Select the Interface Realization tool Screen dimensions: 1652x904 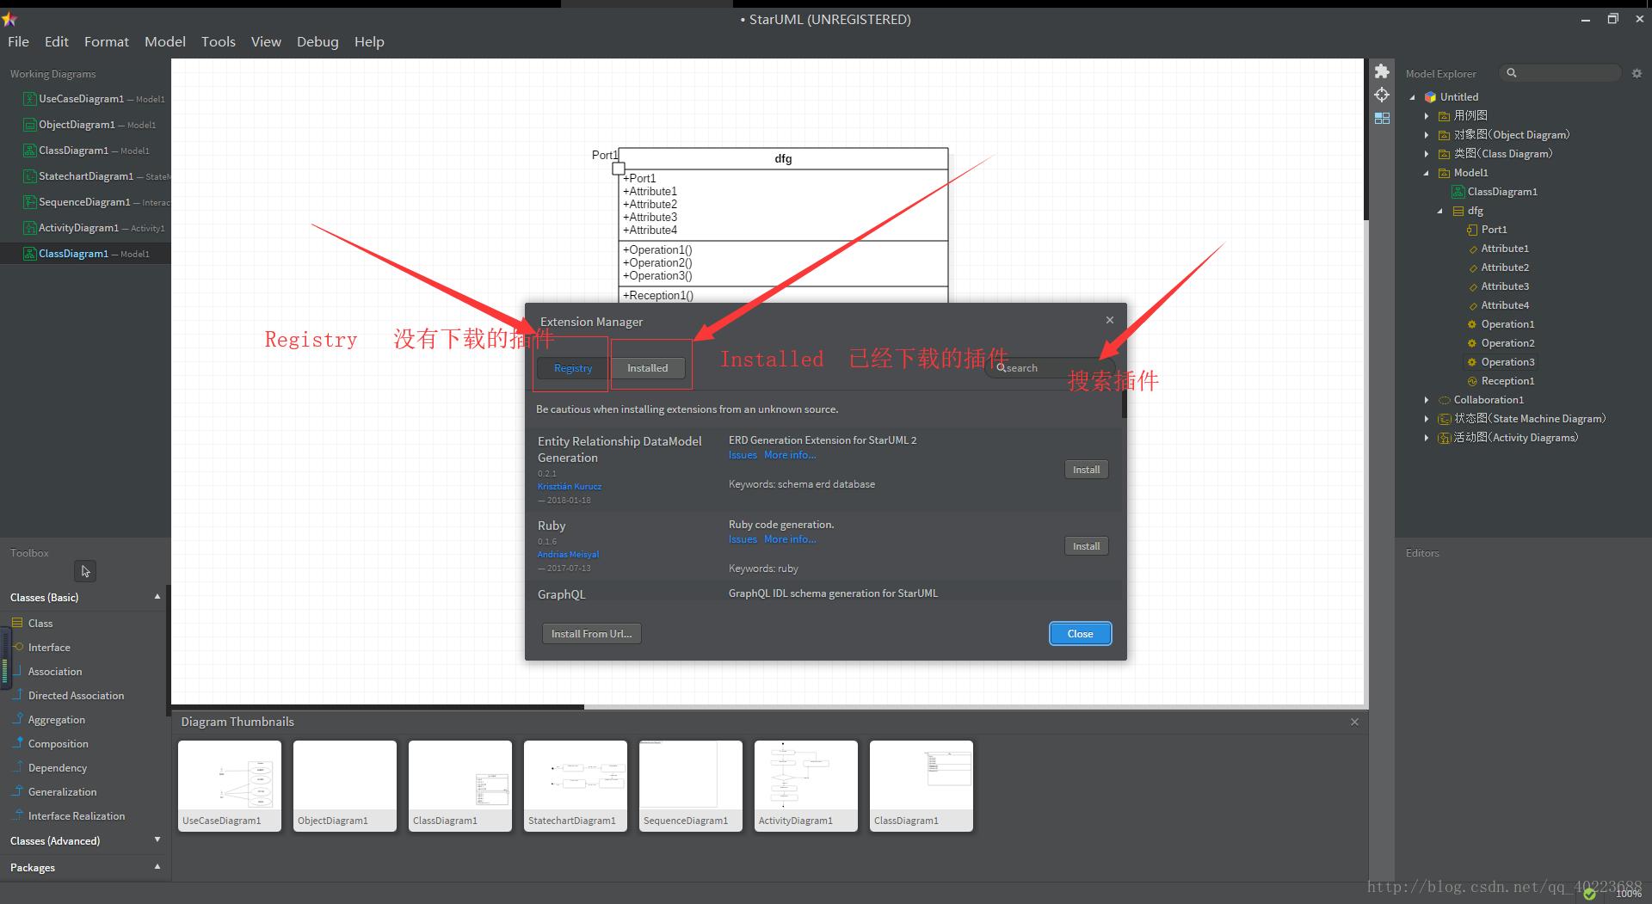76,815
